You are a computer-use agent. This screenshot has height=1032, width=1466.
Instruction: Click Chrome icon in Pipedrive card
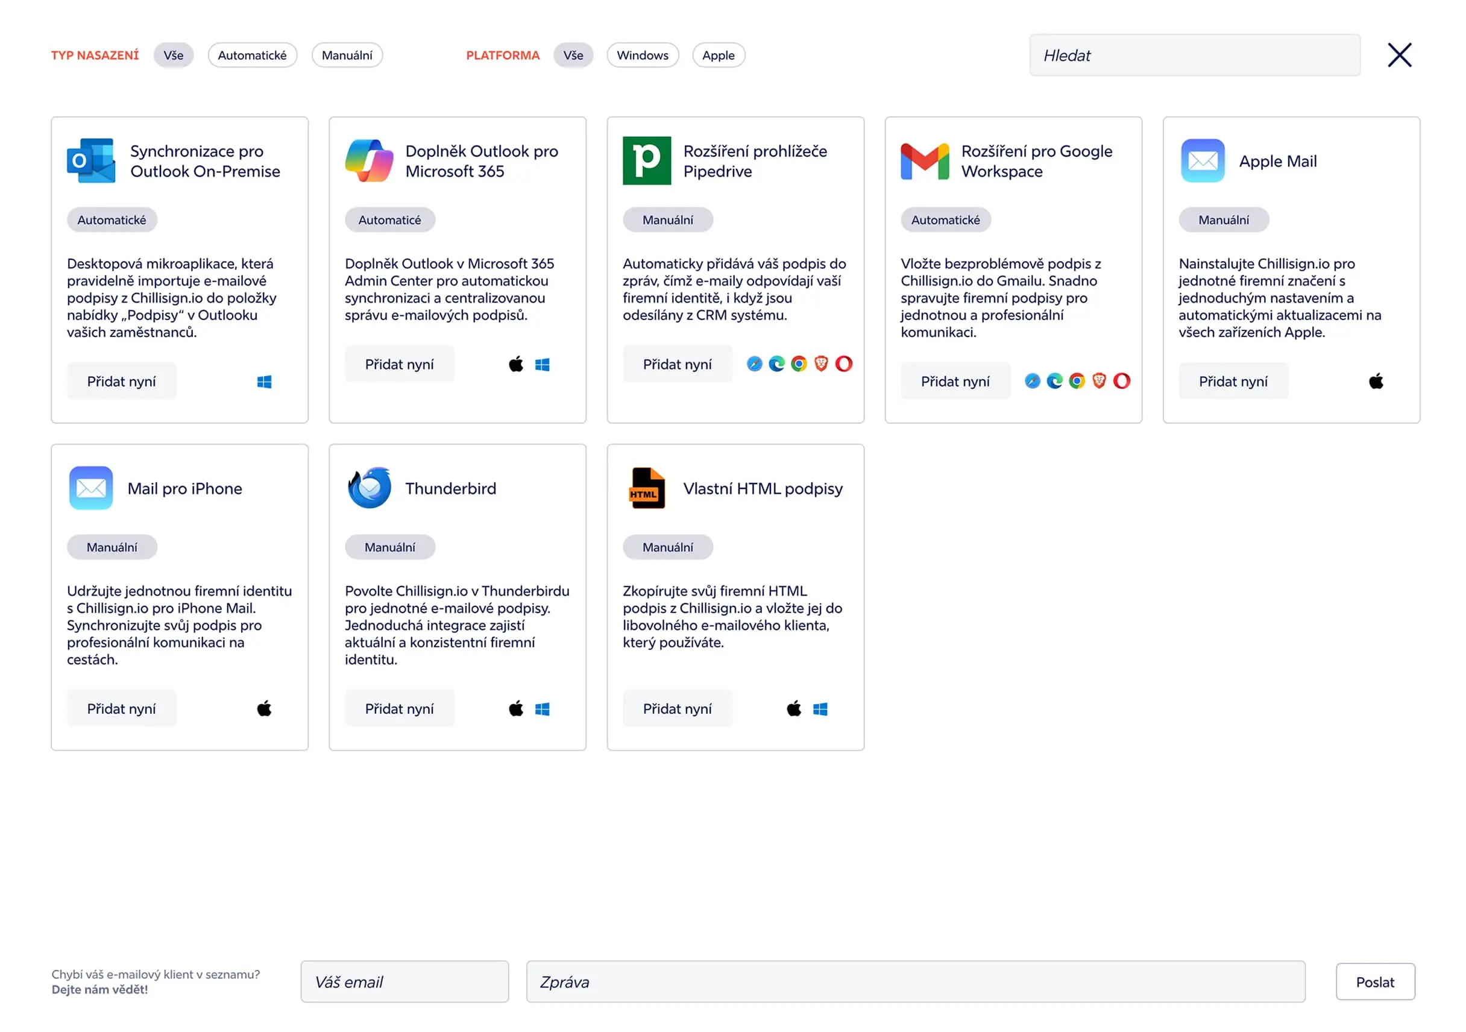[x=799, y=364]
